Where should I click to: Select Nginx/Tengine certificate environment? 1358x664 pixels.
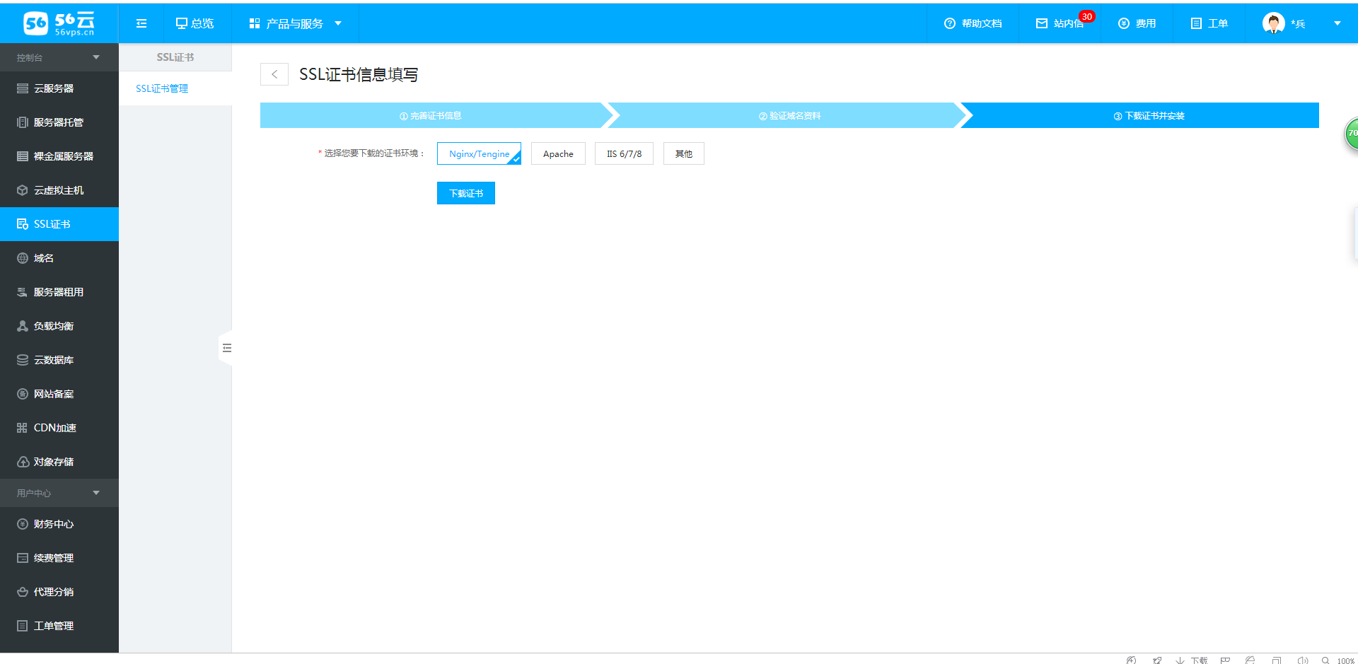(x=479, y=153)
